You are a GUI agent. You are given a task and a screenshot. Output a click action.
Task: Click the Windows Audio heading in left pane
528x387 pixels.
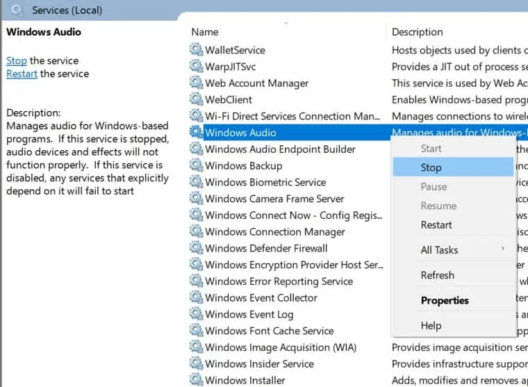click(44, 32)
